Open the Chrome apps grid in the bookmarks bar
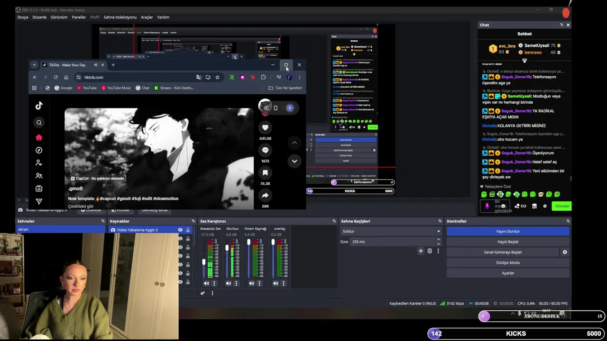Screen dimensions: 607x341 [x=34, y=88]
